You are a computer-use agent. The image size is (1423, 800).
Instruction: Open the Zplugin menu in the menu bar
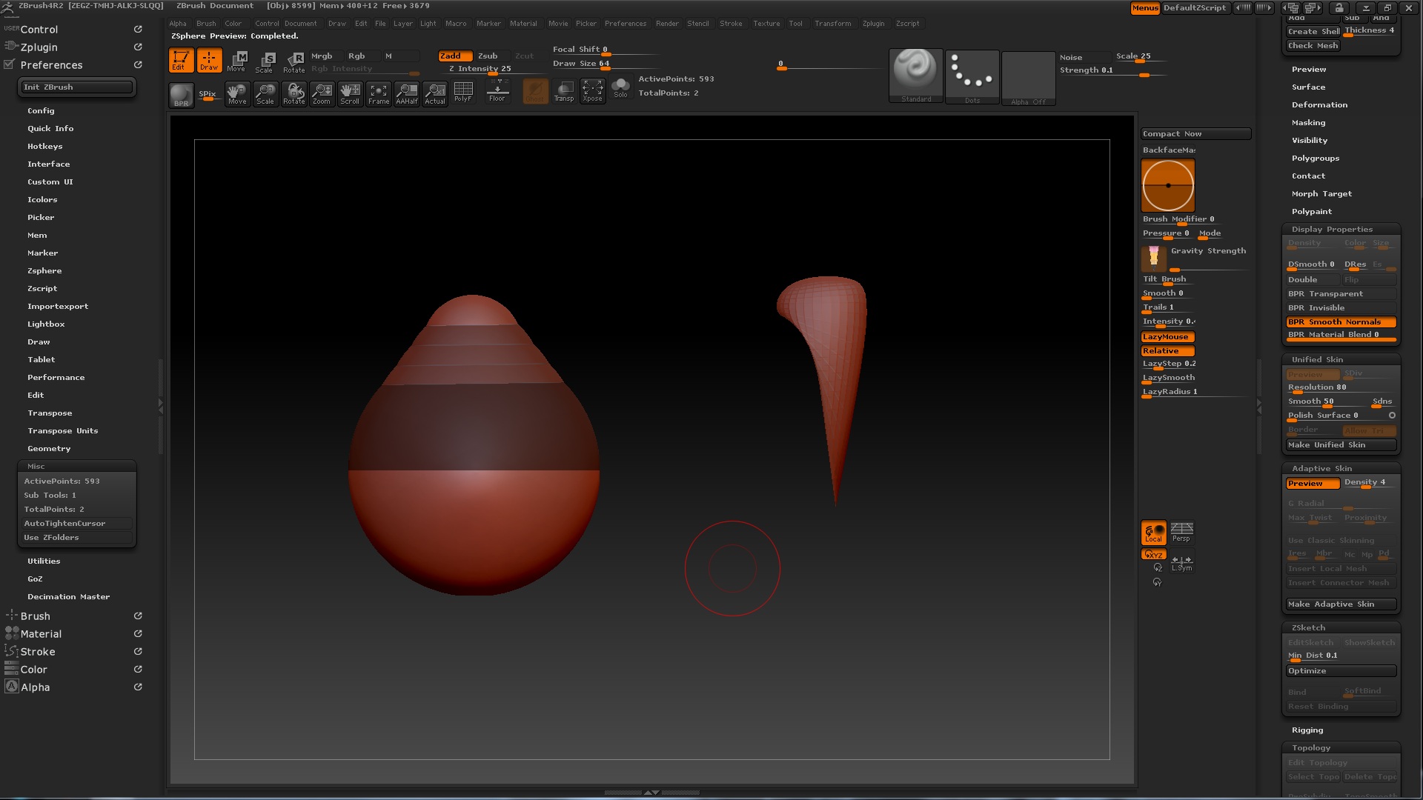(873, 24)
